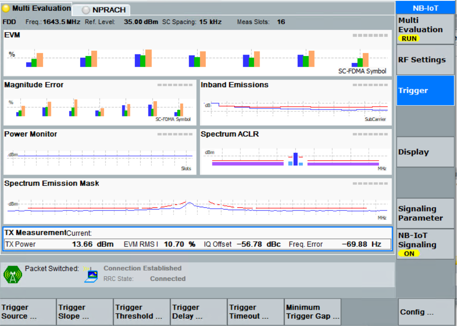
Task: Select the NPRACH tab radio indicator
Action: (x=86, y=10)
